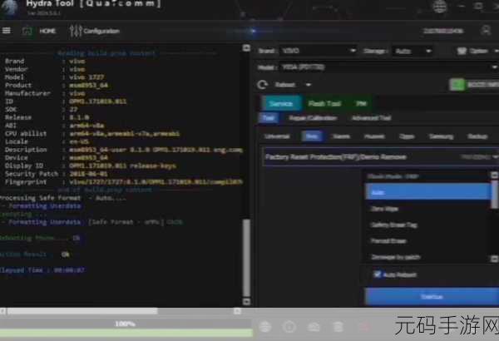Click the erase list scroll-down arrow
The image size is (499, 341).
pyautogui.click(x=494, y=259)
